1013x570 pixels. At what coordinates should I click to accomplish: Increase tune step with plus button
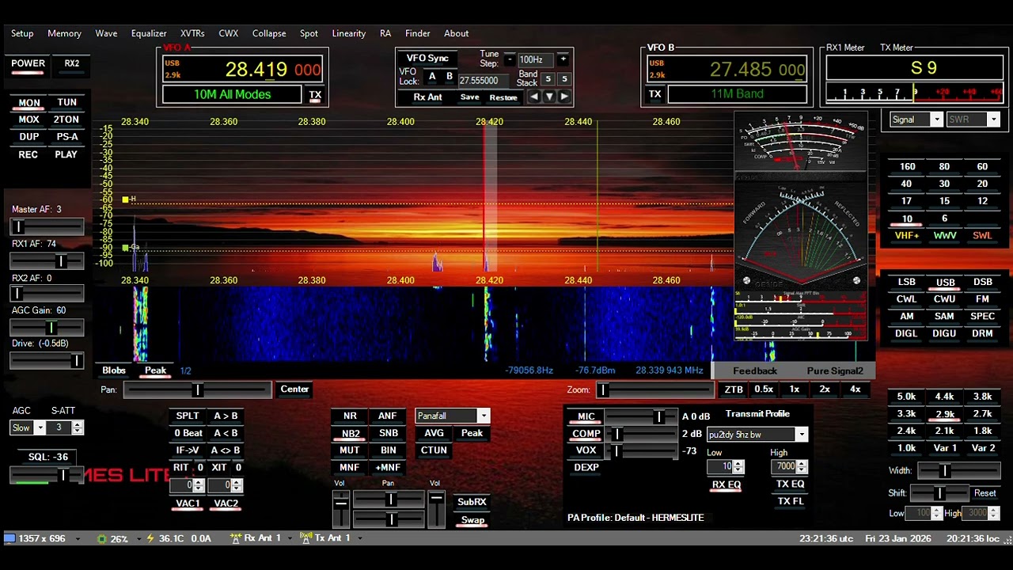[x=563, y=59]
